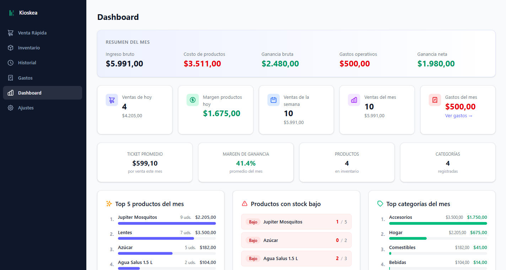Click the cart icon in Ventas de hoy card
506x270 pixels.
click(x=112, y=100)
